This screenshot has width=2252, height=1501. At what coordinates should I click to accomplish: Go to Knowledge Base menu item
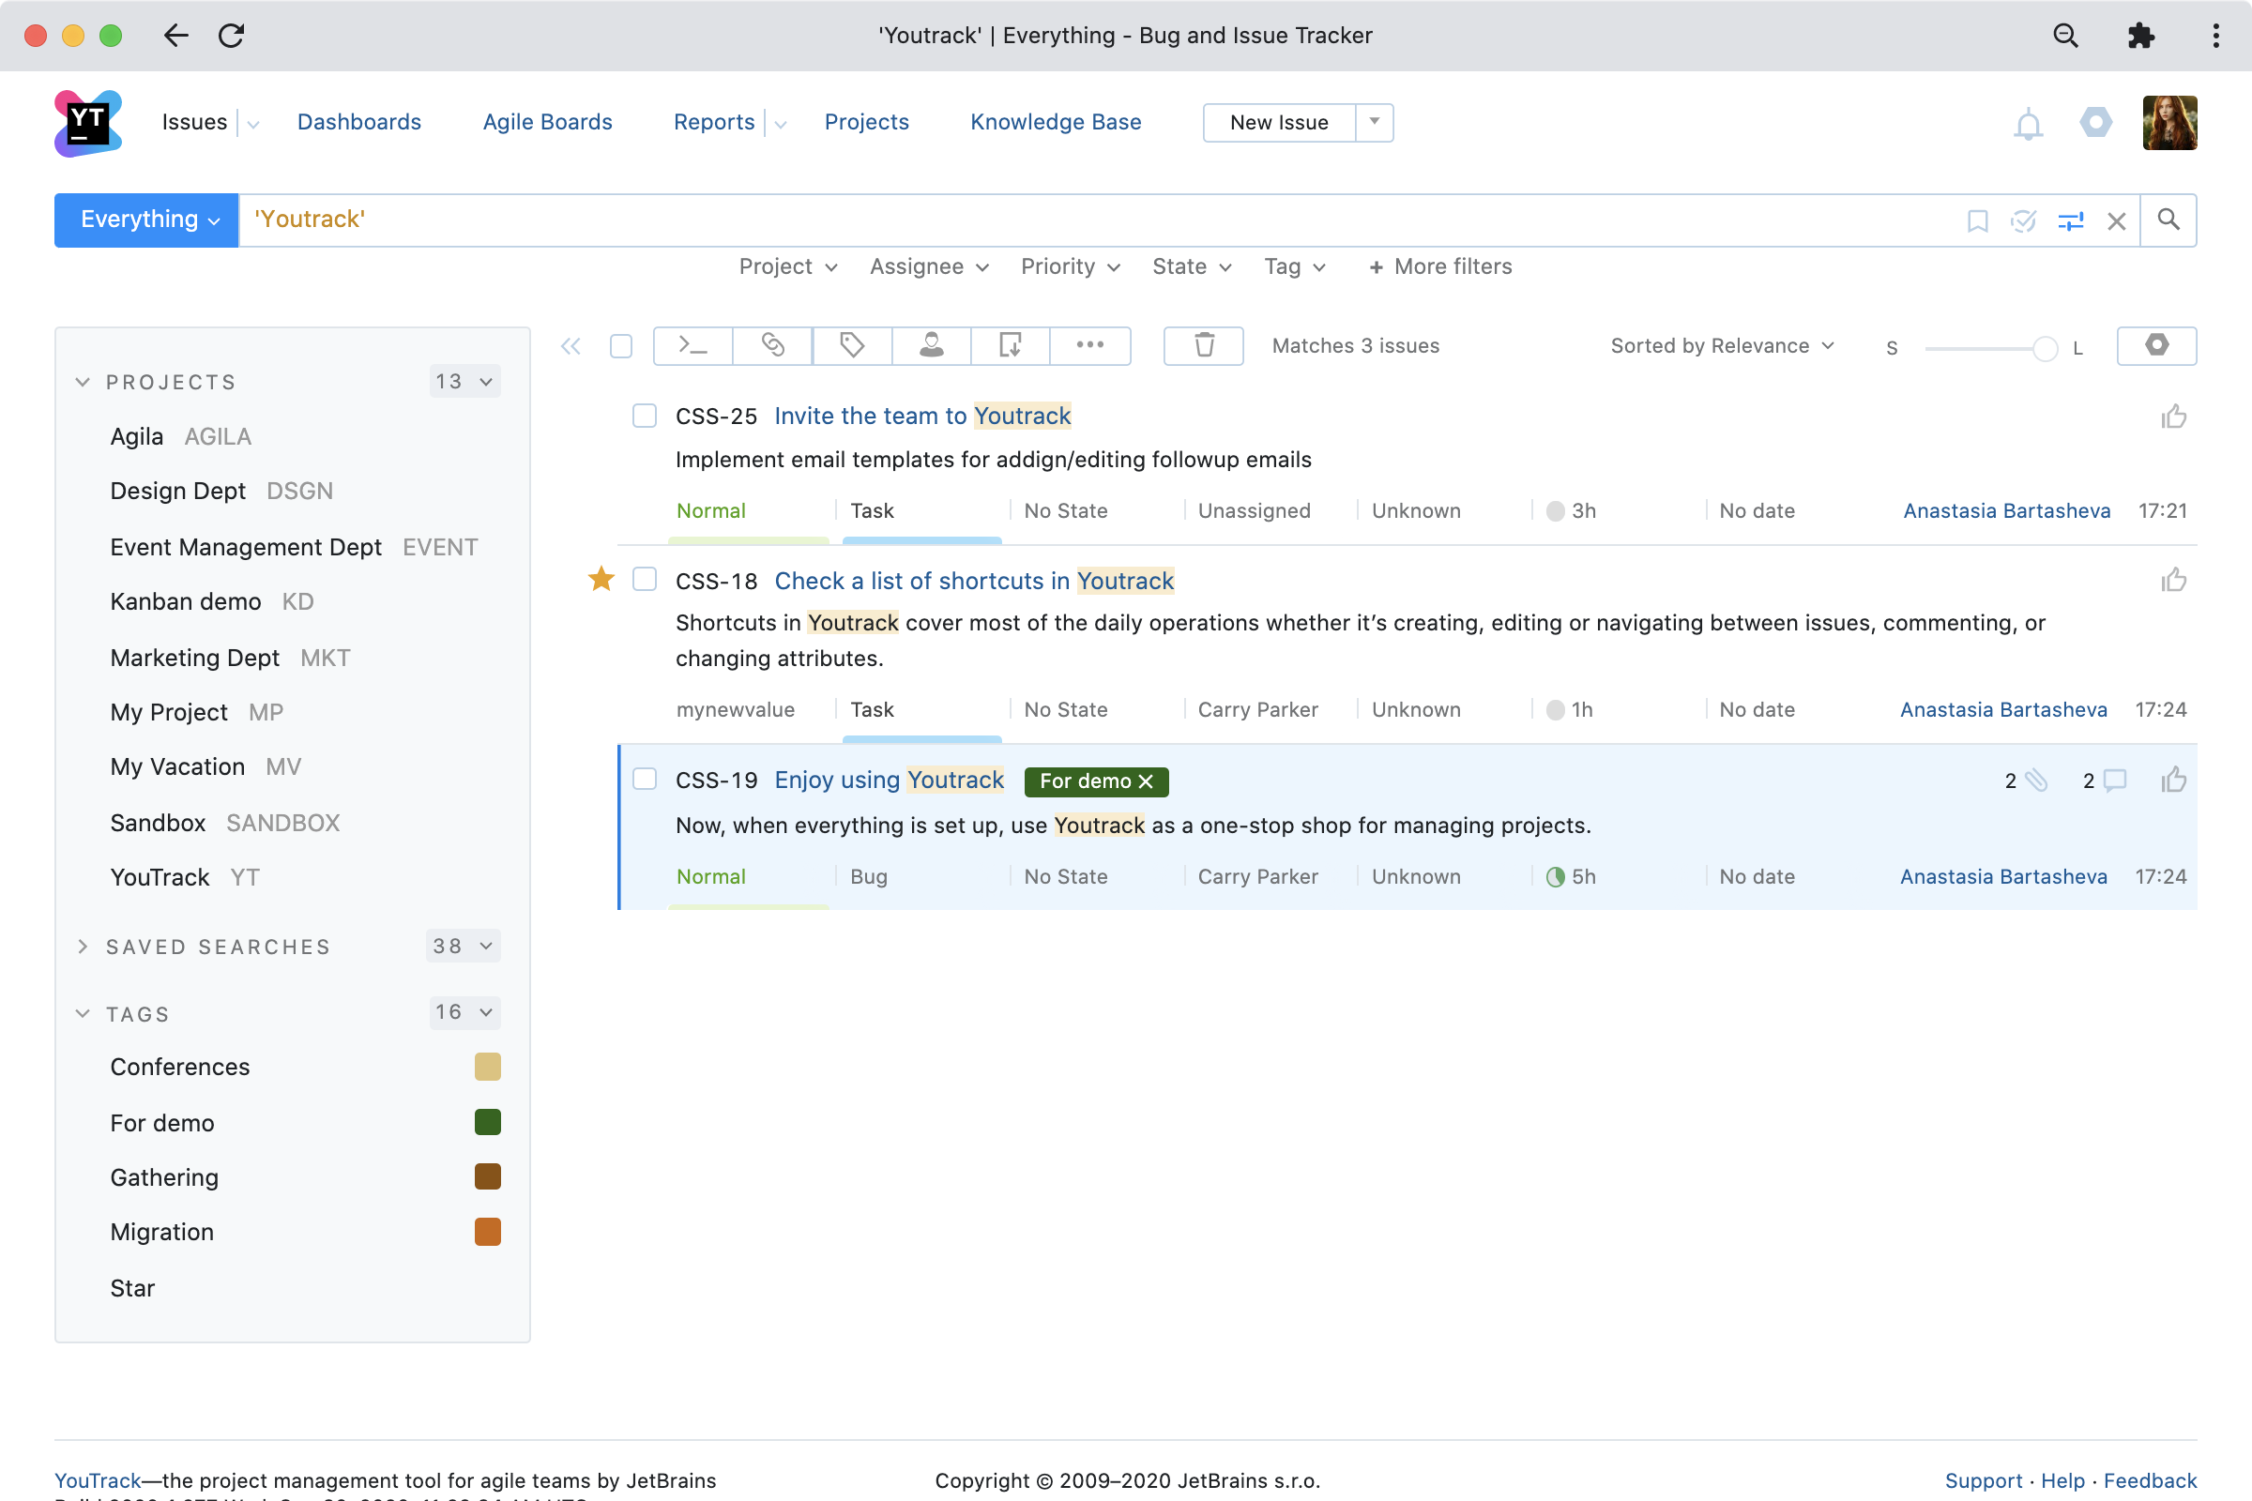point(1055,123)
